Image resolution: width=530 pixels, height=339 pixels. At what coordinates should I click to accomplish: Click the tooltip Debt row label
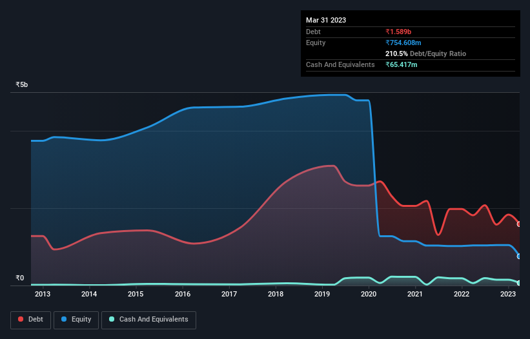[x=313, y=32]
